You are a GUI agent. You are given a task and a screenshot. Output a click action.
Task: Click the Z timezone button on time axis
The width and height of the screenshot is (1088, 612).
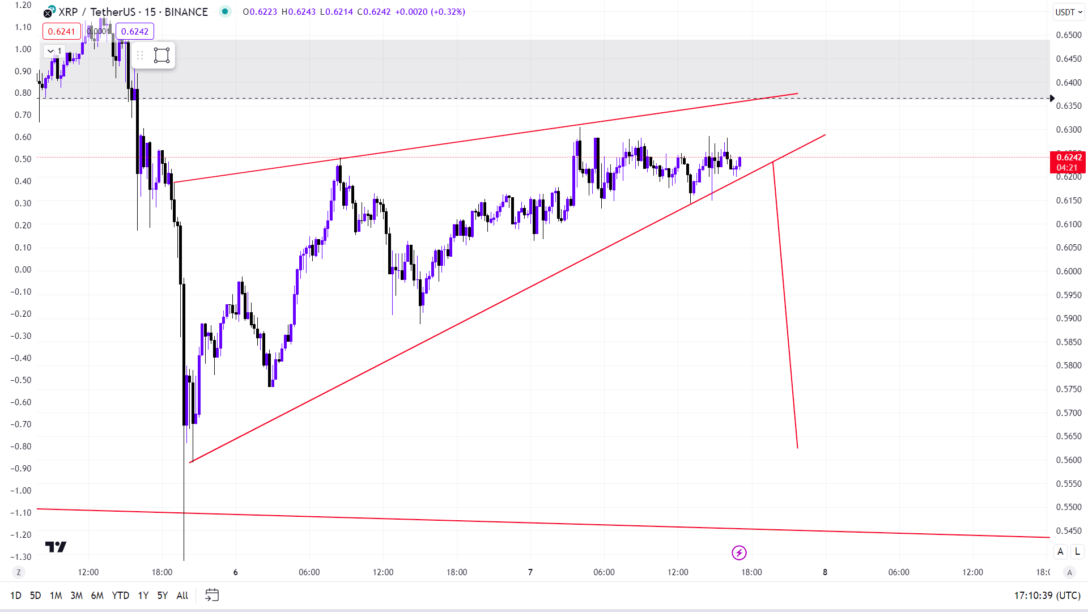pyautogui.click(x=19, y=572)
